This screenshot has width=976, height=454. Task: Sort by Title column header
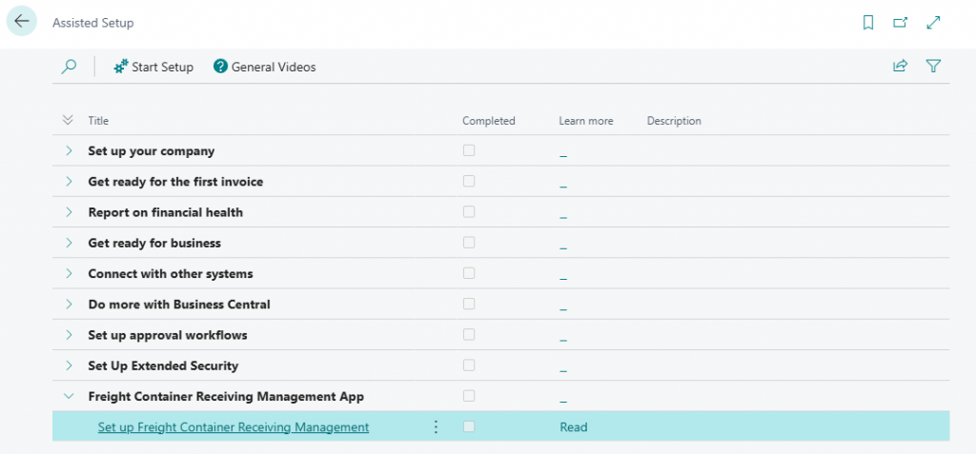[98, 121]
